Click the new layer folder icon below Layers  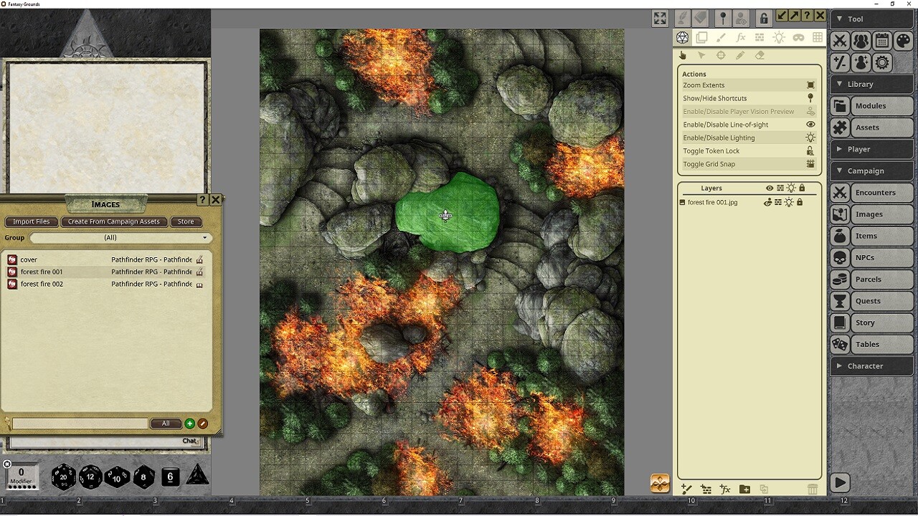(744, 489)
